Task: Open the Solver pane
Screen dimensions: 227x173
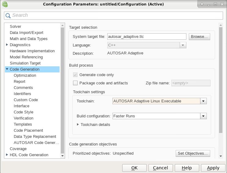Action: [x=15, y=27]
